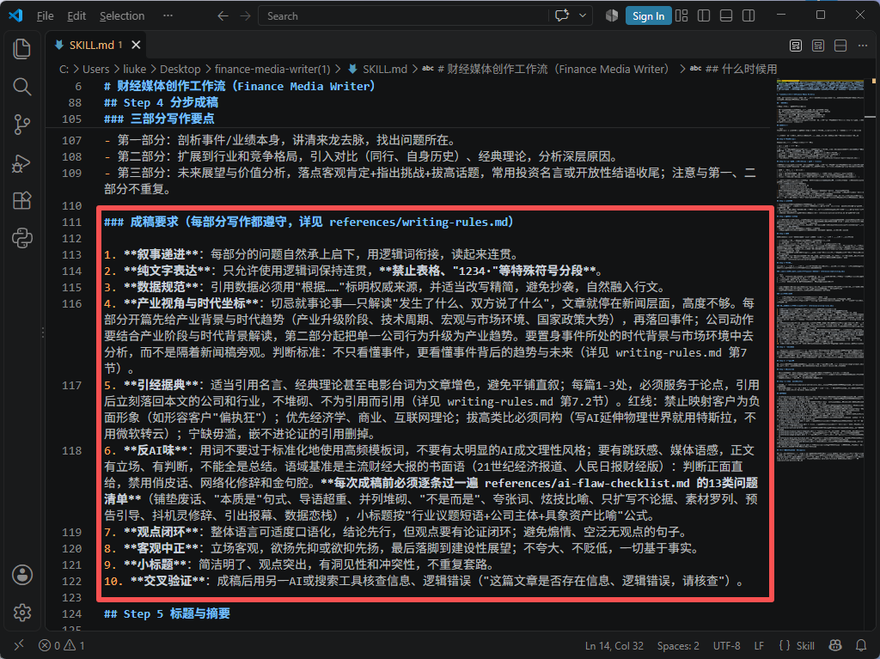This screenshot has height=659, width=880.
Task: Open preview to the side icon
Action: 796,46
